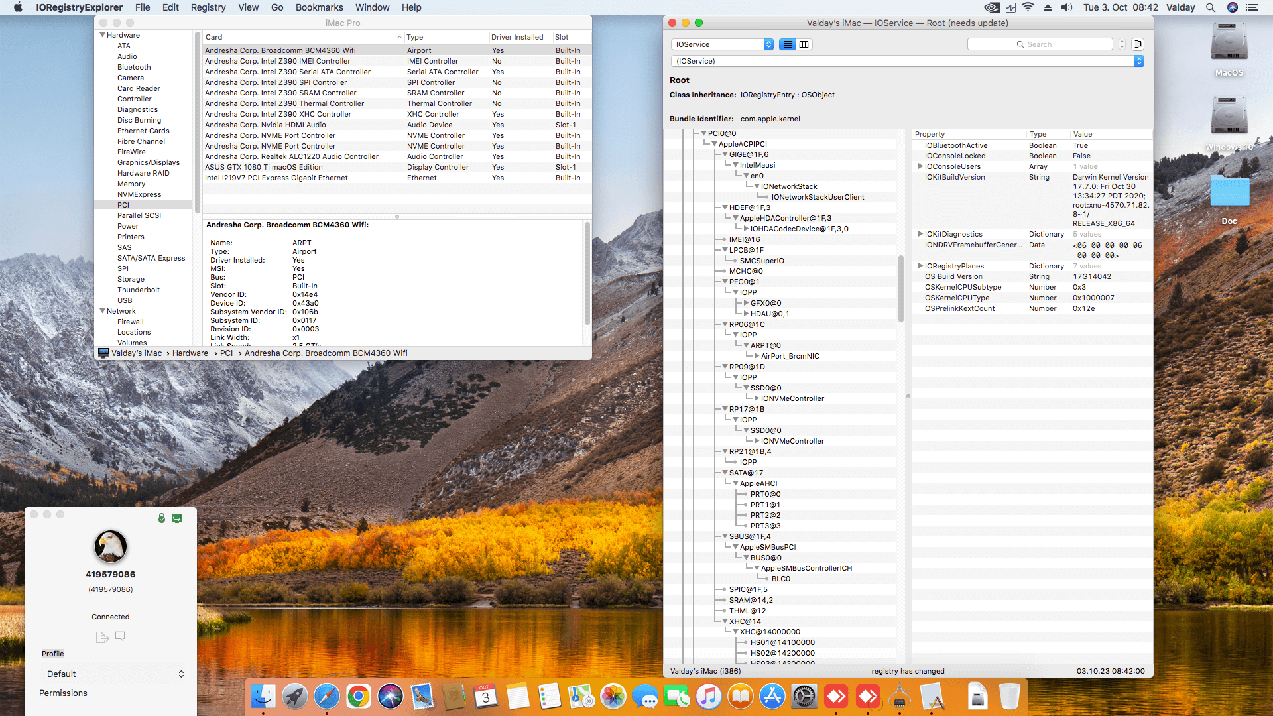The width and height of the screenshot is (1273, 716).
Task: Open the View menu
Action: pyautogui.click(x=248, y=7)
